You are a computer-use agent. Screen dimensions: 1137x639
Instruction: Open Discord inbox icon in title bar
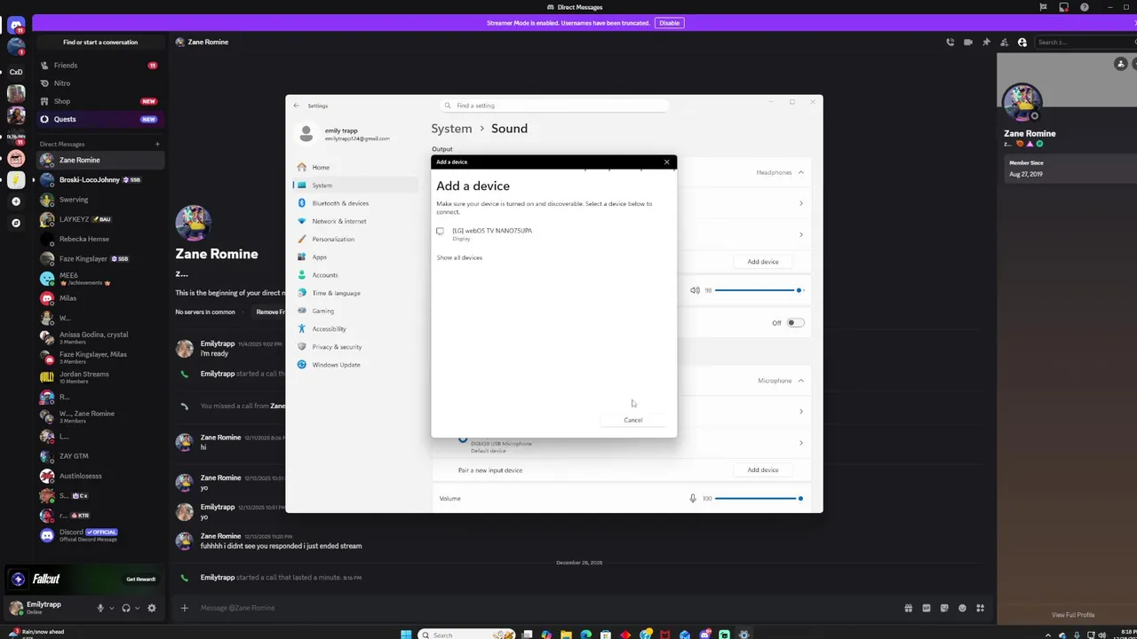click(1064, 7)
